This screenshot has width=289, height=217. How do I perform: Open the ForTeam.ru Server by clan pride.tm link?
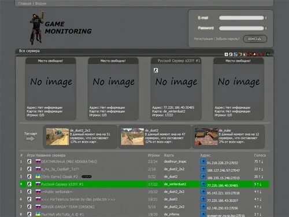[78, 199]
